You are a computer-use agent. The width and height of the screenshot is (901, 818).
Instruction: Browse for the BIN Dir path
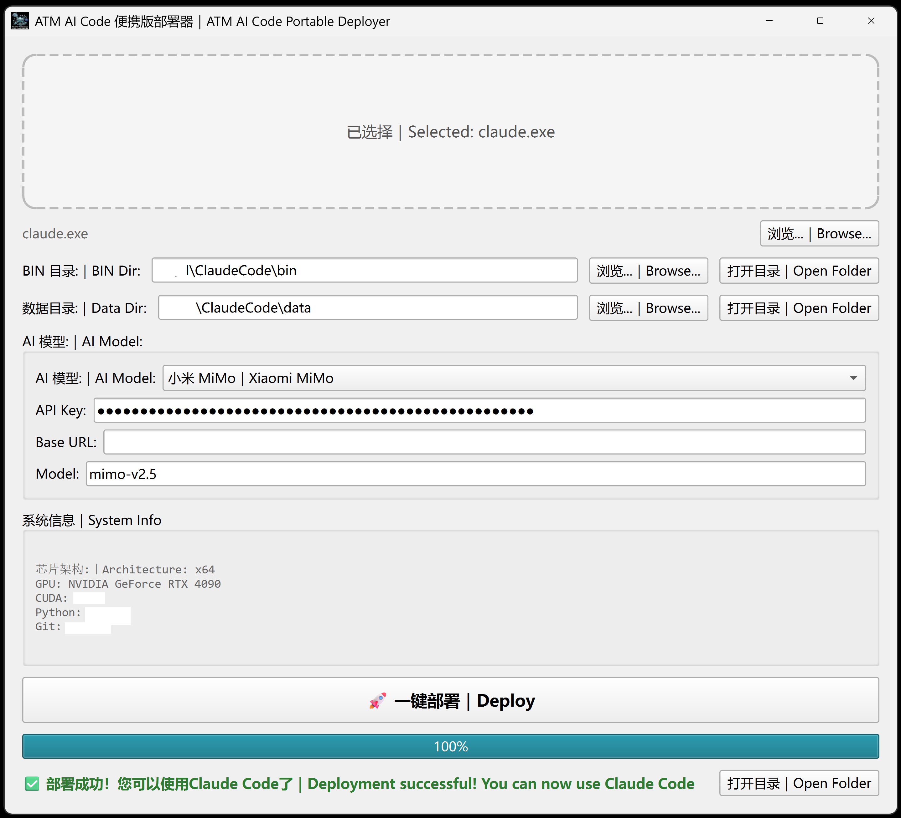(649, 271)
